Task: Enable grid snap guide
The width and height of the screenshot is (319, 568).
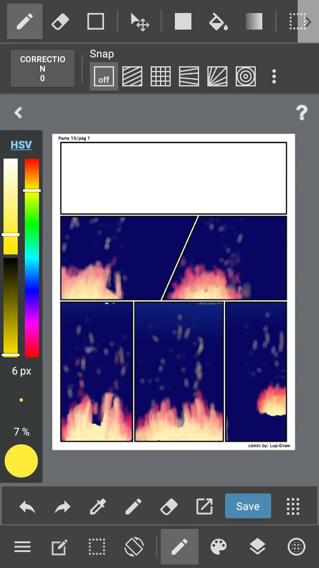Action: coord(161,76)
